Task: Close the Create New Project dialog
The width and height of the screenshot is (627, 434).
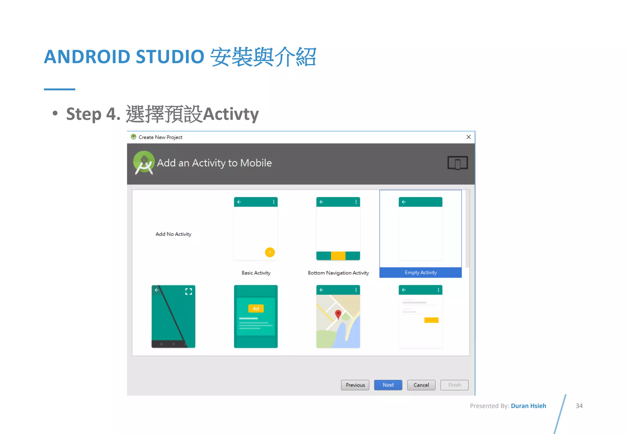Action: tap(468, 137)
